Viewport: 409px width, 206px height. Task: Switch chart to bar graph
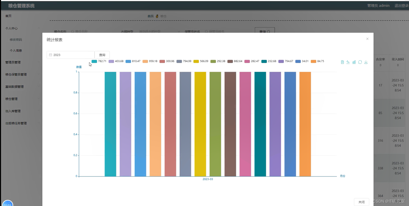click(354, 62)
